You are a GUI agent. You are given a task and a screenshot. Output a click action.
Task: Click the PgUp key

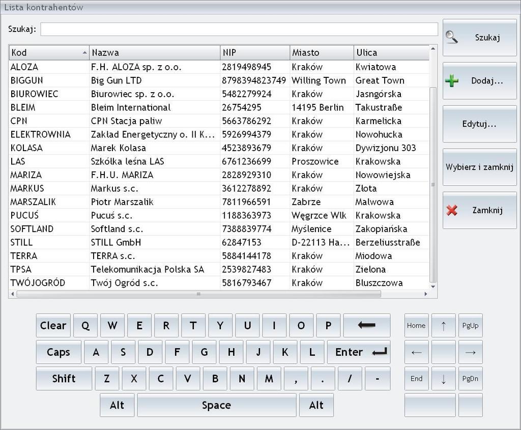[x=470, y=326]
